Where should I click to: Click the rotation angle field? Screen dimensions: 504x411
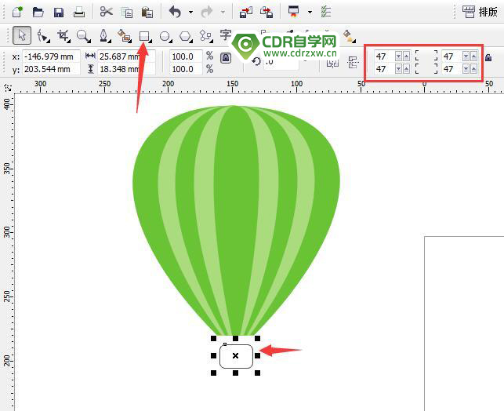pos(281,62)
